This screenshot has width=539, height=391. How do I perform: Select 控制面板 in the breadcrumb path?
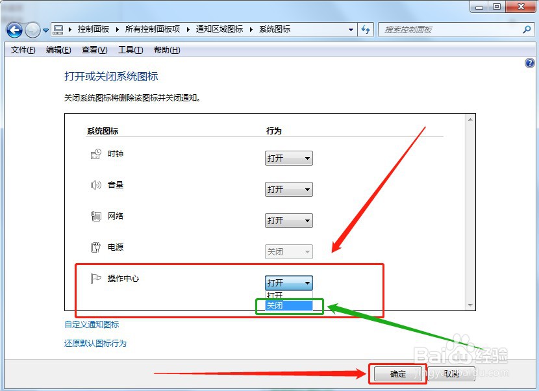[93, 29]
